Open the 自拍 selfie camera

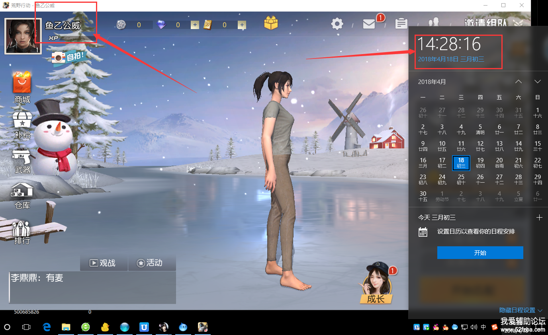[68, 57]
